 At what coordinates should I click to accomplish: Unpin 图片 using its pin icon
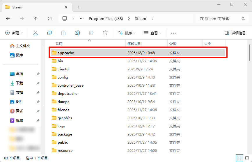(38, 102)
